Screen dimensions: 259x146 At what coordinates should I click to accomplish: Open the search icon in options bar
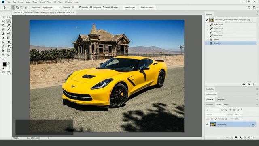click(249, 7)
